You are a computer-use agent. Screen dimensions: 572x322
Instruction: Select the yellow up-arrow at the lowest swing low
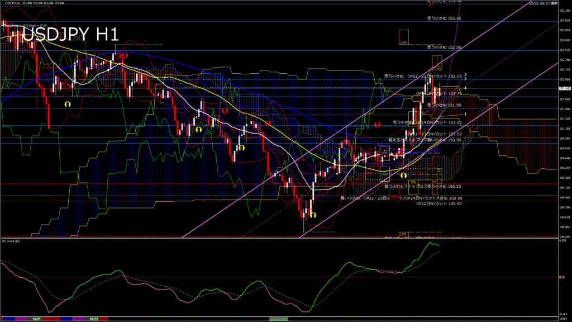click(312, 214)
